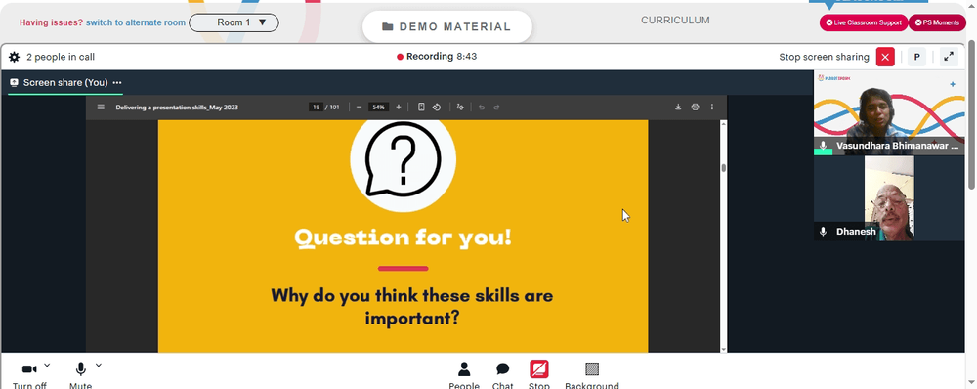
Task: Open screen share more options dots
Action: coord(117,82)
